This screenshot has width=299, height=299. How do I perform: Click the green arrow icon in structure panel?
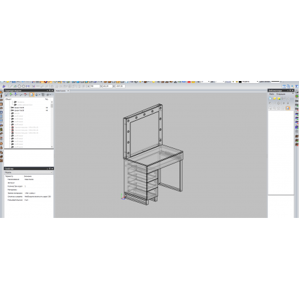(x=11, y=94)
